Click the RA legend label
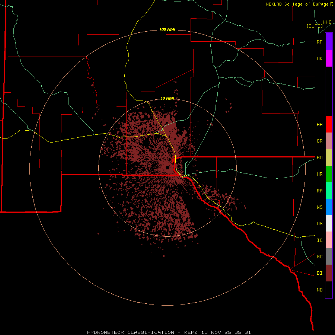Screen dimensions: 335x335 tap(319, 191)
